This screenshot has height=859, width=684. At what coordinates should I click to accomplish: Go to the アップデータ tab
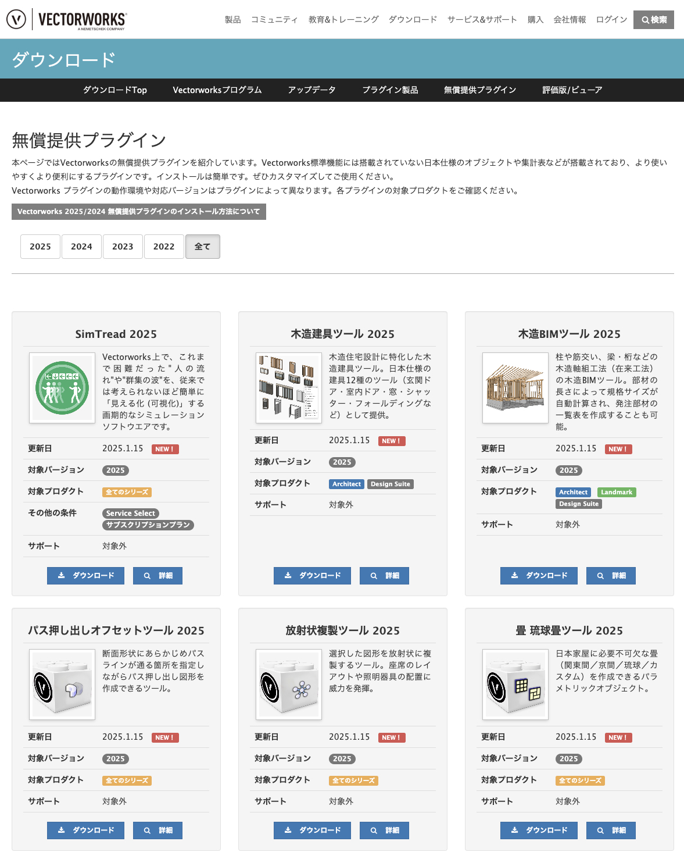312,90
